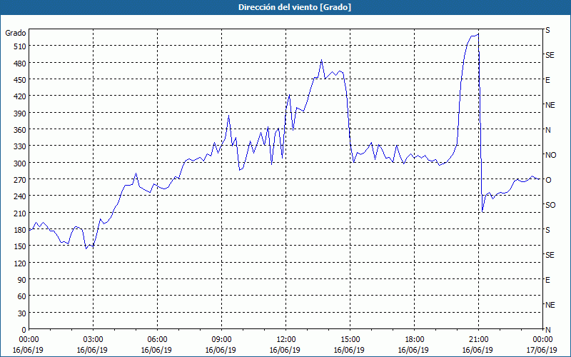This screenshot has width=571, height=357.
Task: Click the 16/06/19 date under 12:00
Action: pos(285,350)
